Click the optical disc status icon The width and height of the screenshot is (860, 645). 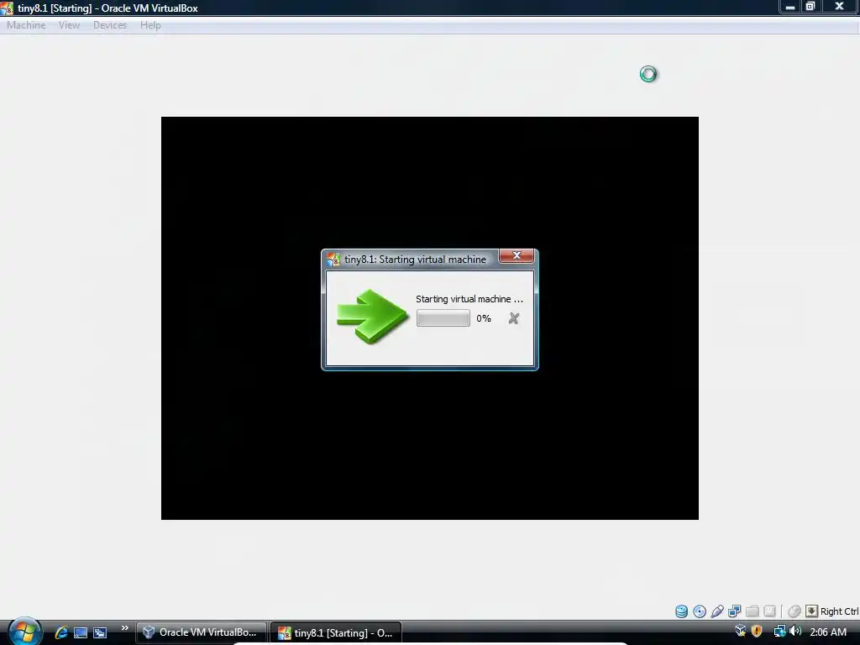point(700,611)
